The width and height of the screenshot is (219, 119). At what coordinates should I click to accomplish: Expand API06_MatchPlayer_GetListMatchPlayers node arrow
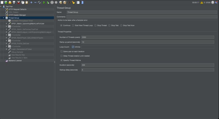point(6,38)
